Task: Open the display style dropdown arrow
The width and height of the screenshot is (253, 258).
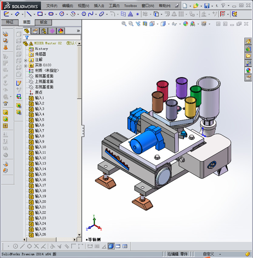Action: pos(169,24)
